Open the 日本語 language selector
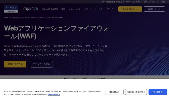Viewport: 169px width, 106px height. (162, 2)
